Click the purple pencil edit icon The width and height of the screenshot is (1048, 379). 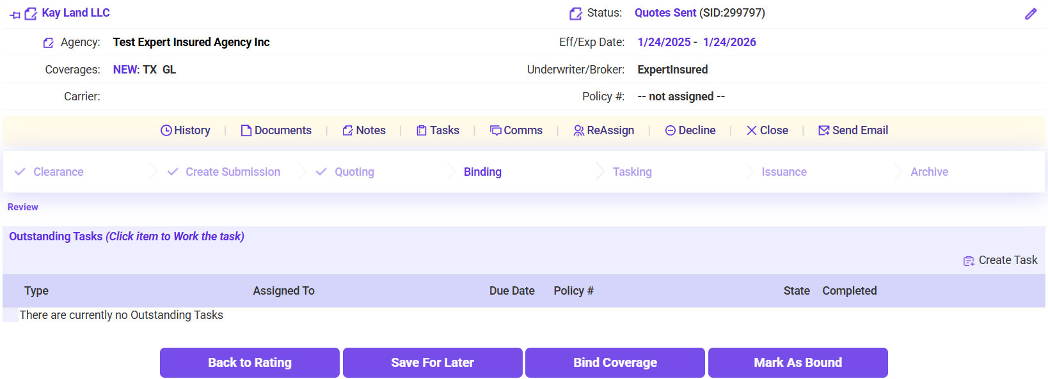tap(1031, 14)
